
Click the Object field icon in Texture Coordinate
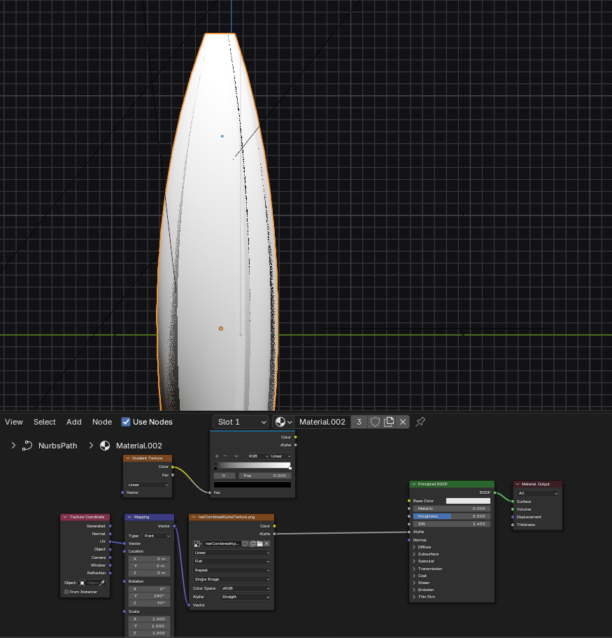83,583
